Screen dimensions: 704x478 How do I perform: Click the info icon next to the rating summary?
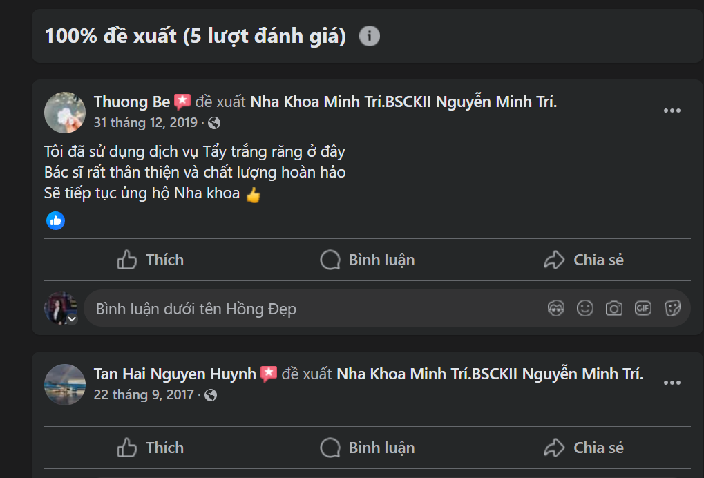pos(370,35)
